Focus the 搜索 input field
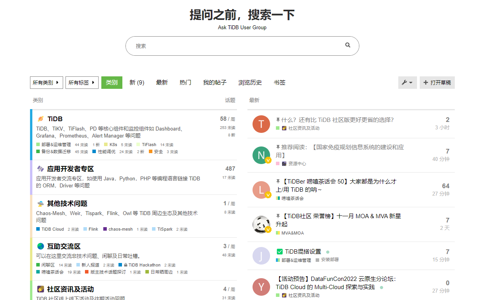Viewport: 493px width, 300px height. coord(238,46)
